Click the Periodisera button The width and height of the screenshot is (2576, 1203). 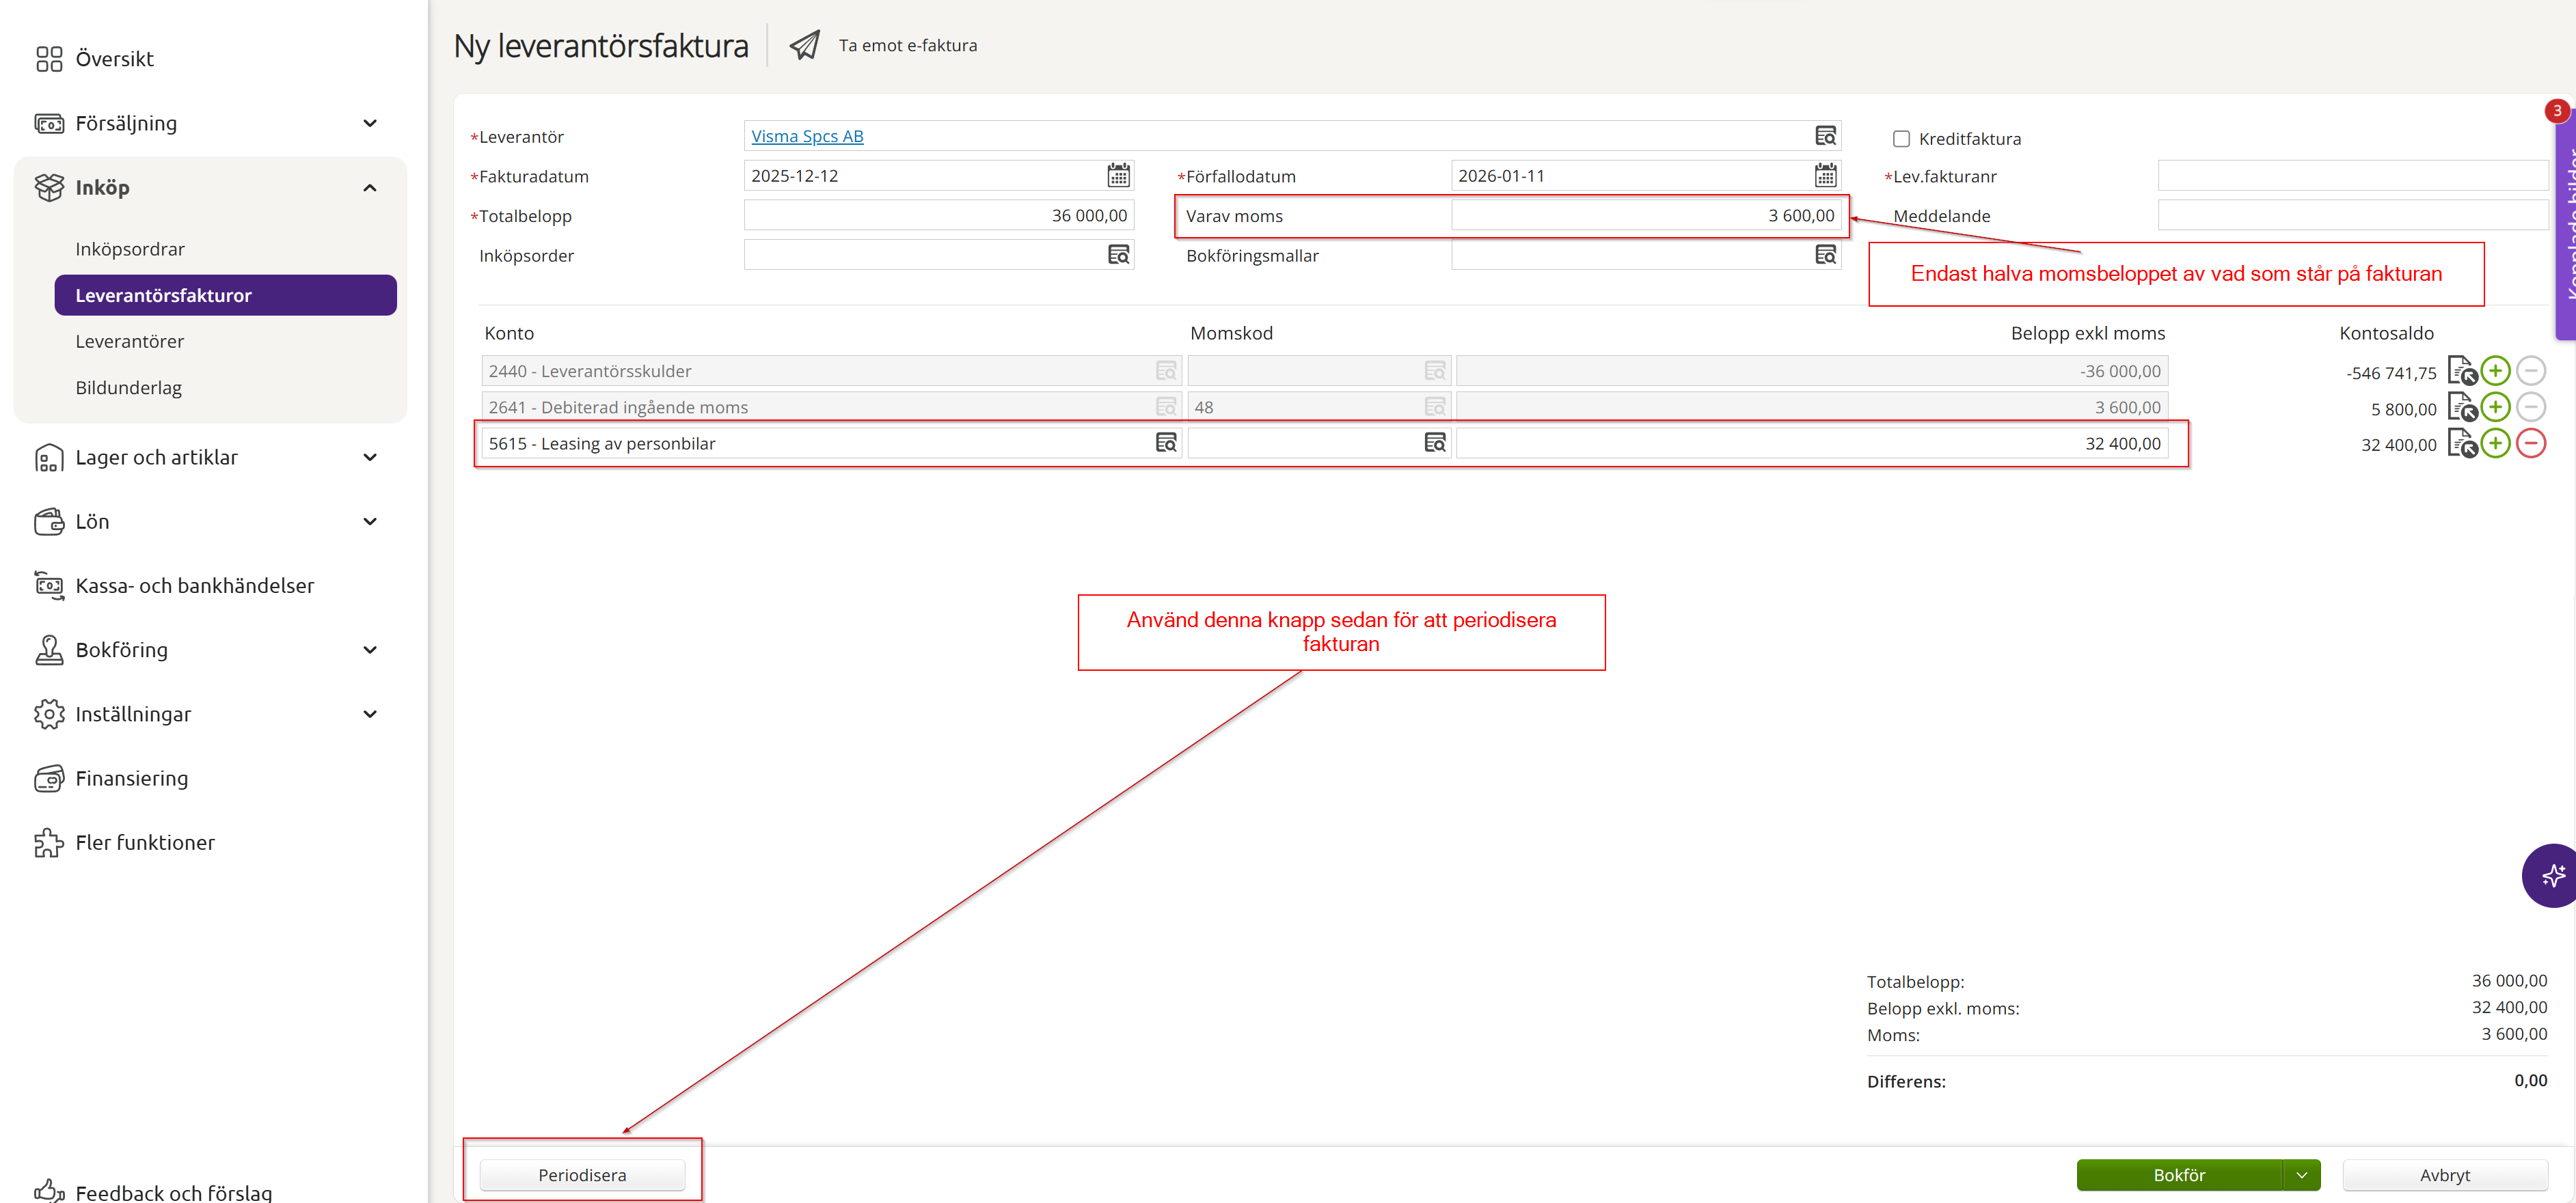(x=582, y=1175)
